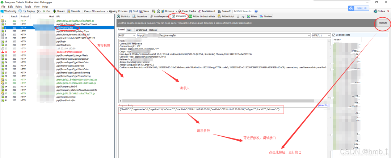The image size is (391, 158).
Task: Select session /api/login row
Action: coord(58,42)
